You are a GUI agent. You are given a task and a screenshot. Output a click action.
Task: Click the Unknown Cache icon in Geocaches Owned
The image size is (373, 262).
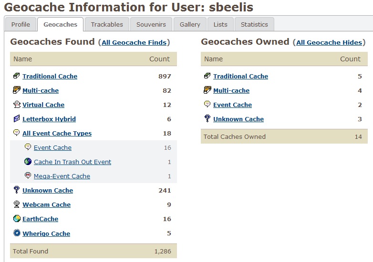tap(207, 118)
